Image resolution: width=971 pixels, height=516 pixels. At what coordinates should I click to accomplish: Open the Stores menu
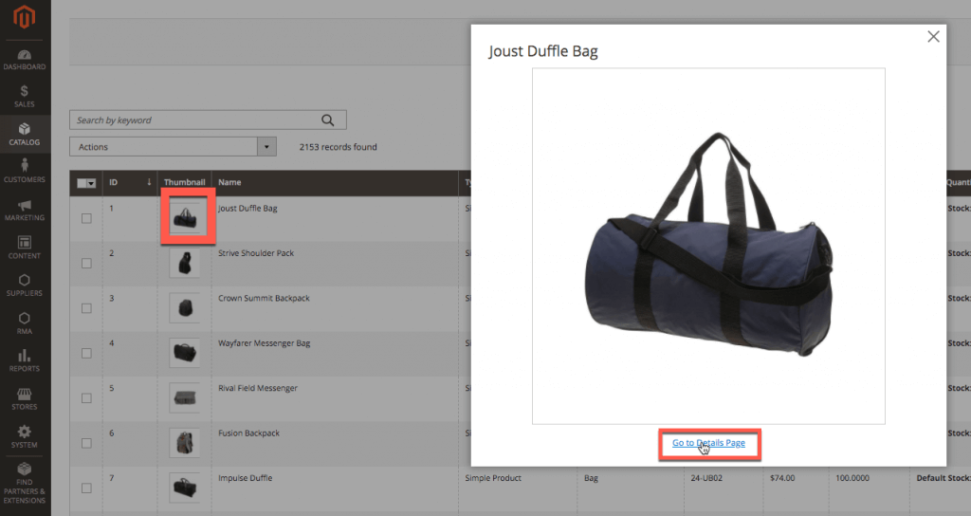pyautogui.click(x=25, y=397)
